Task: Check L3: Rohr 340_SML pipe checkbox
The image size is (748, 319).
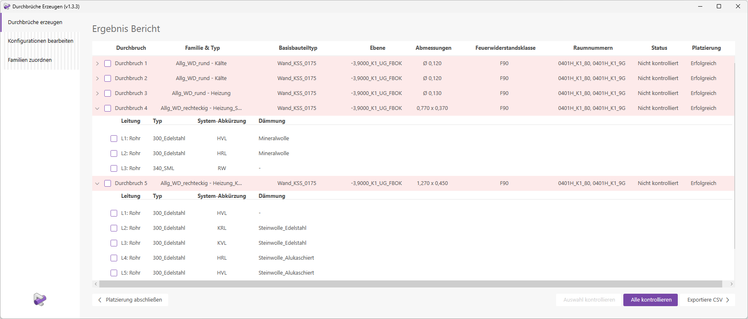Action: pos(114,168)
